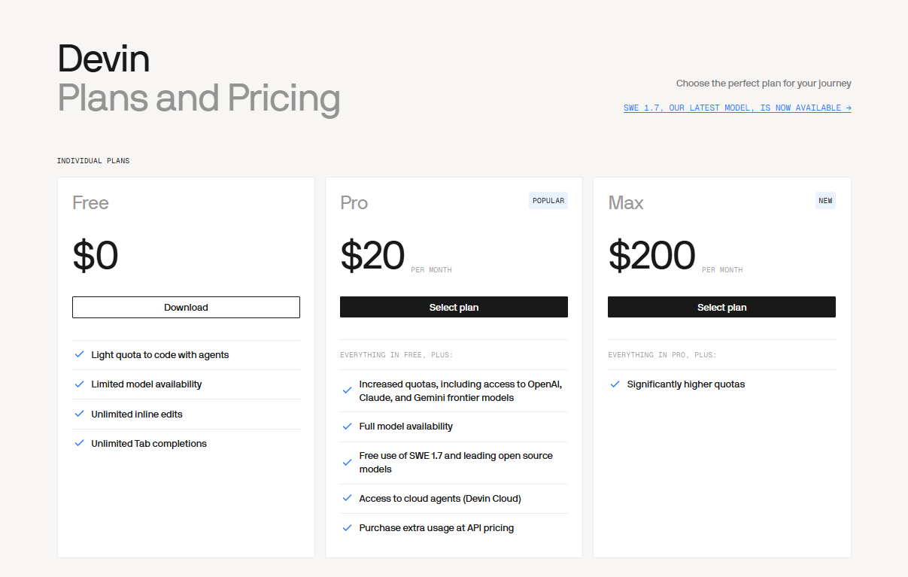Click the Download button on the Free plan
Image resolution: width=908 pixels, height=577 pixels.
click(x=186, y=307)
